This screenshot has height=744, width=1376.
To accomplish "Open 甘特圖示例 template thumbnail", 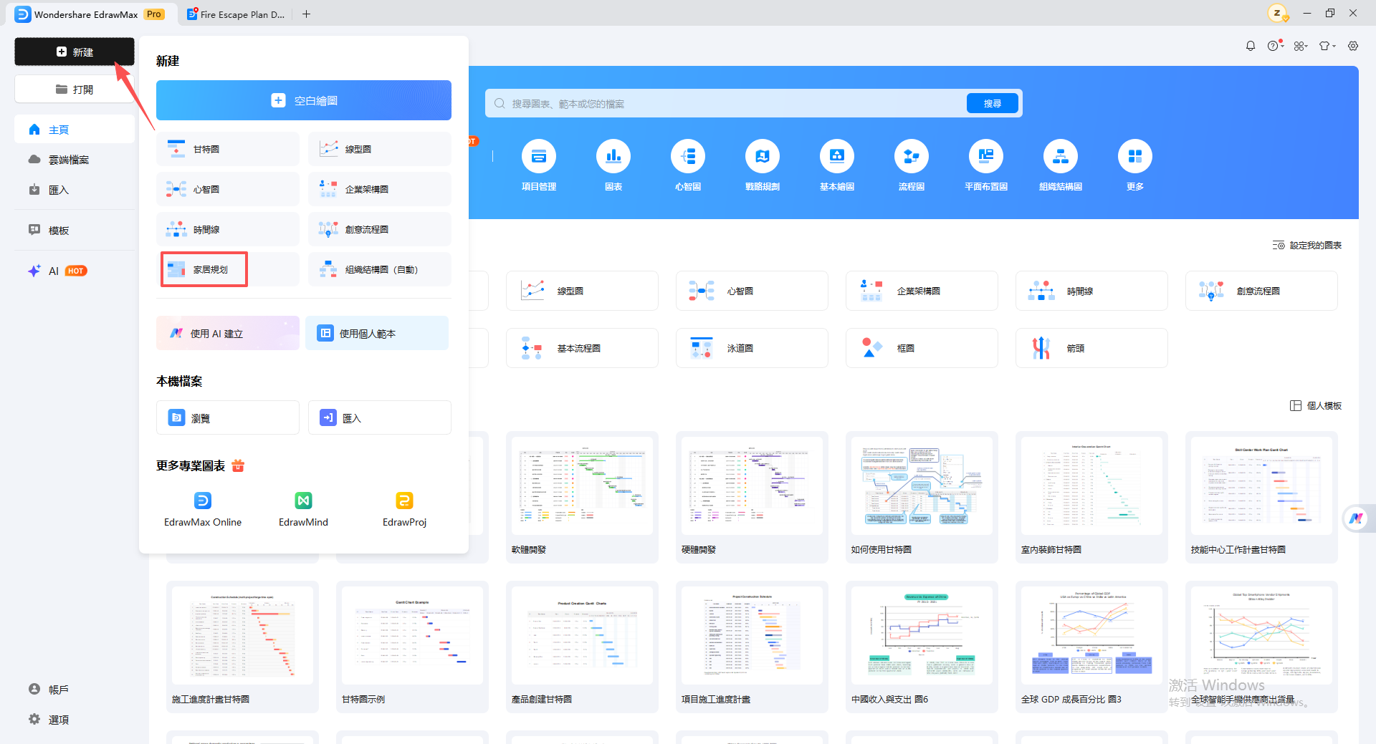I will tap(412, 636).
